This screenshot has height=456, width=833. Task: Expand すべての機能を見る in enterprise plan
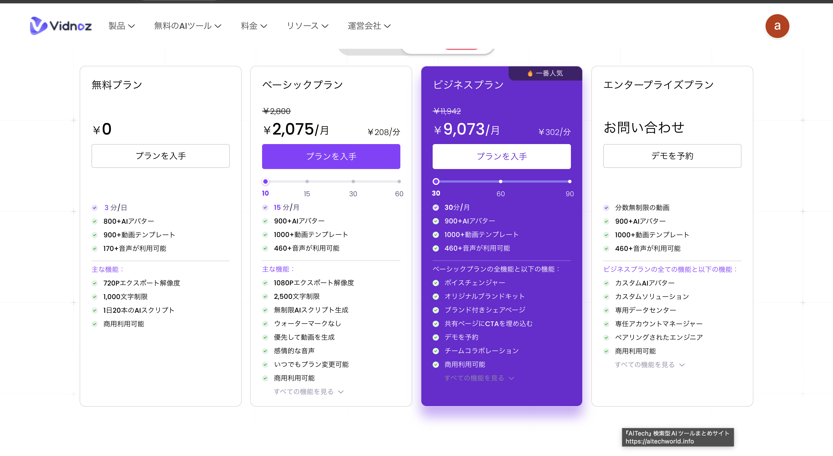[649, 365]
